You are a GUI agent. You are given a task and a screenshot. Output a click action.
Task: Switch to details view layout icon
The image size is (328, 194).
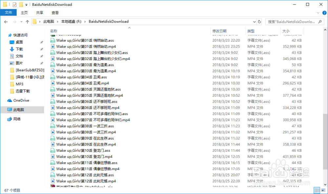[x=317, y=190]
